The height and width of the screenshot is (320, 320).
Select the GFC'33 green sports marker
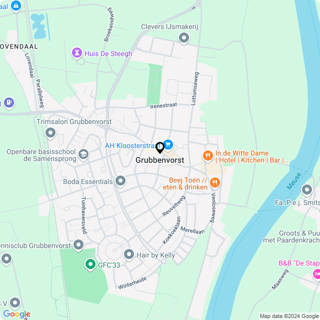coord(90,264)
